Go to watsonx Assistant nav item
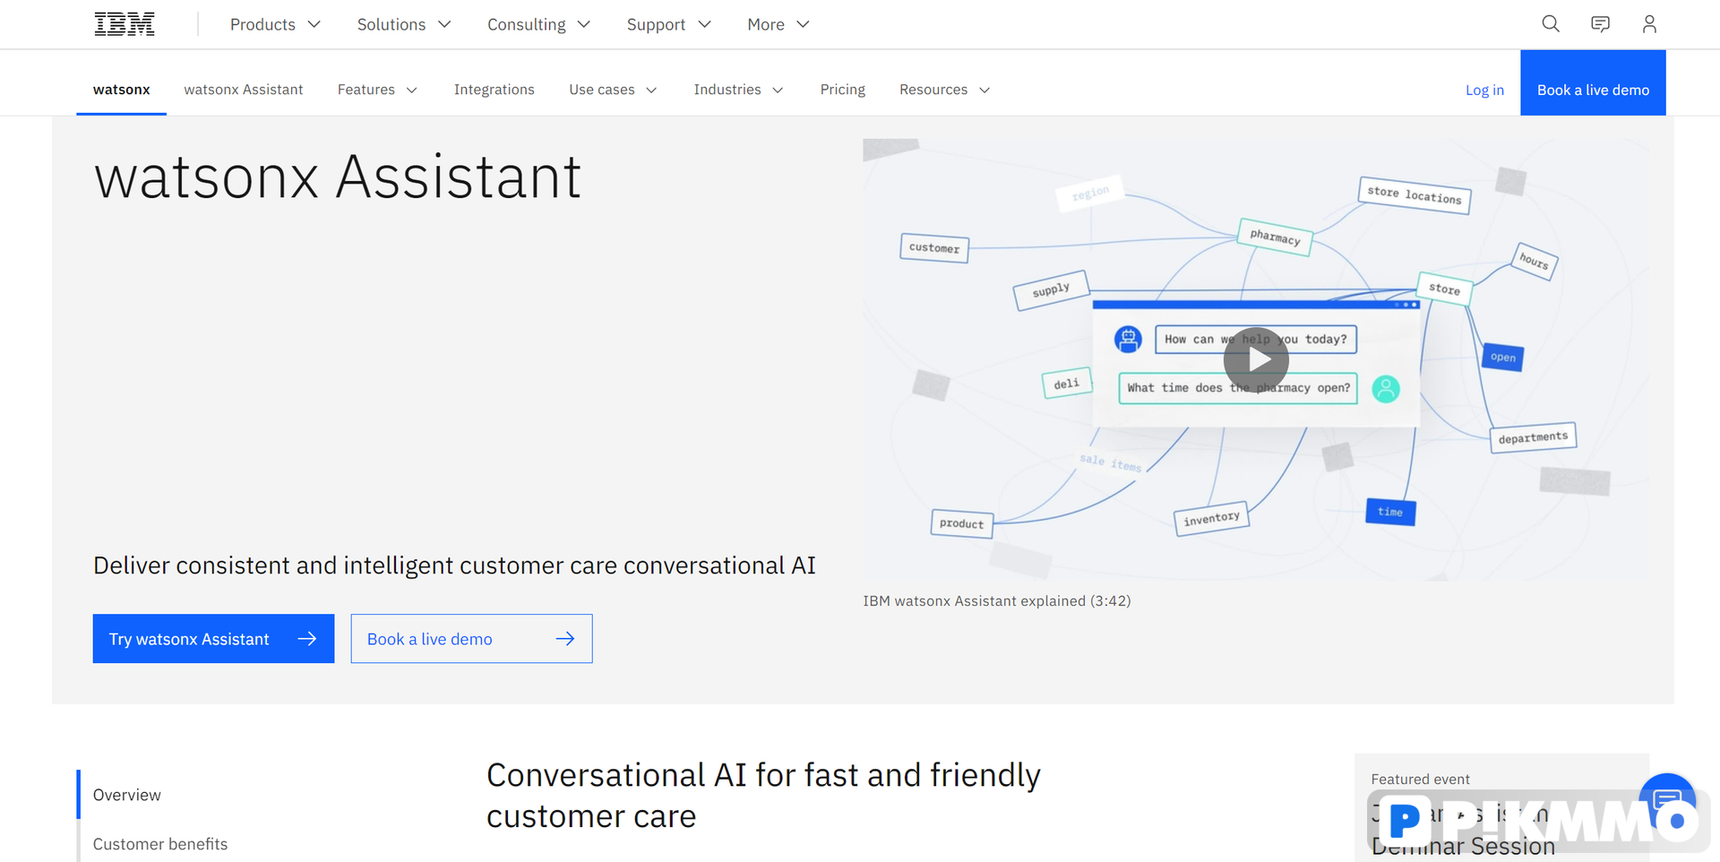The image size is (1720, 862). [x=244, y=90]
